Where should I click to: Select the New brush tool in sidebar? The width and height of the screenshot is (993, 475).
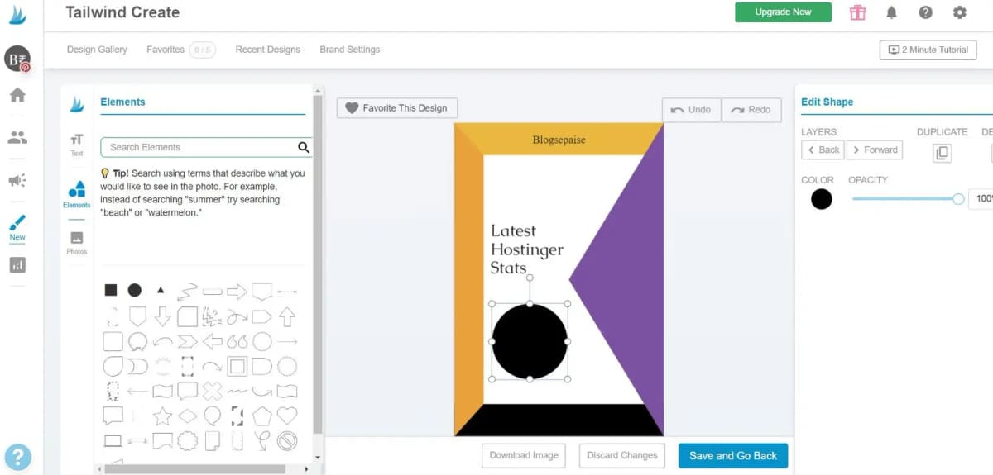click(17, 227)
